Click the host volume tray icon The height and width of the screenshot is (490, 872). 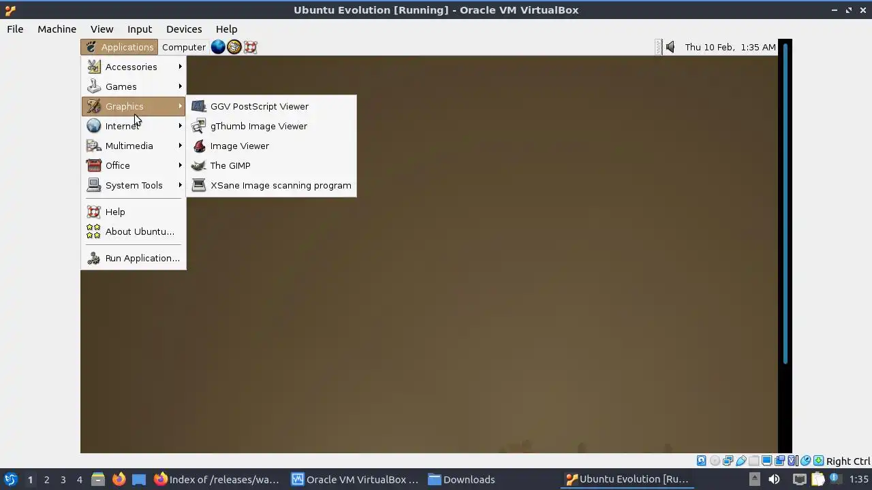click(x=774, y=479)
